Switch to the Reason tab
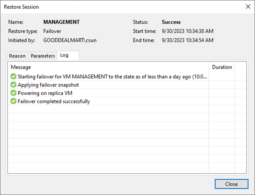This screenshot has width=255, height=195. tap(17, 56)
